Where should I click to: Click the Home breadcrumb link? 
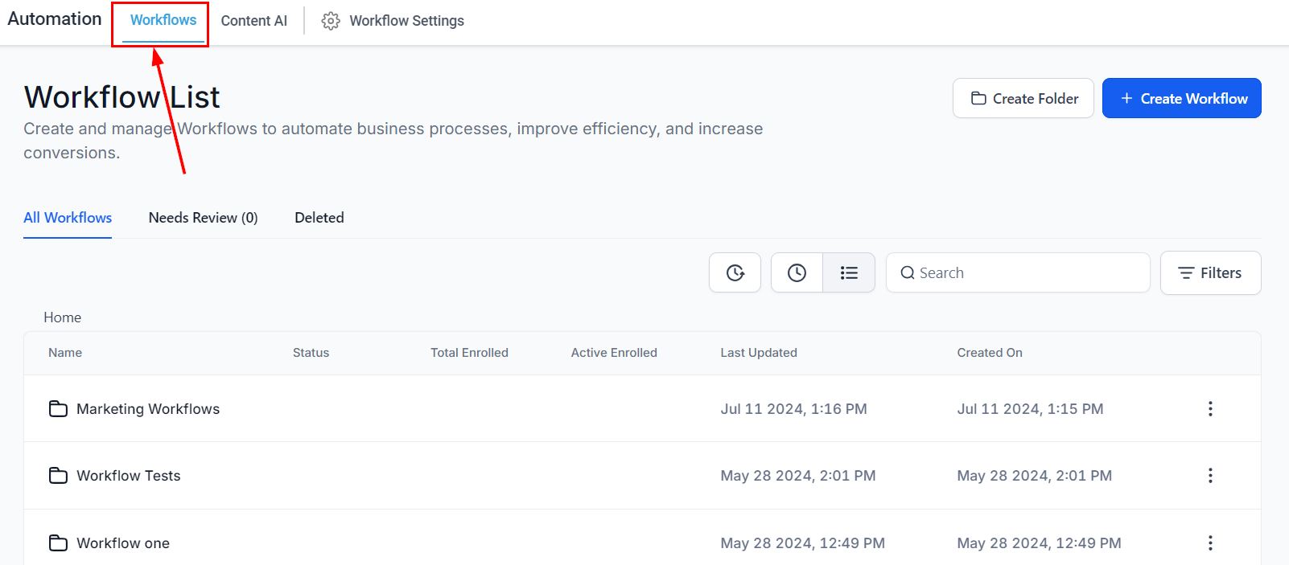pyautogui.click(x=62, y=317)
